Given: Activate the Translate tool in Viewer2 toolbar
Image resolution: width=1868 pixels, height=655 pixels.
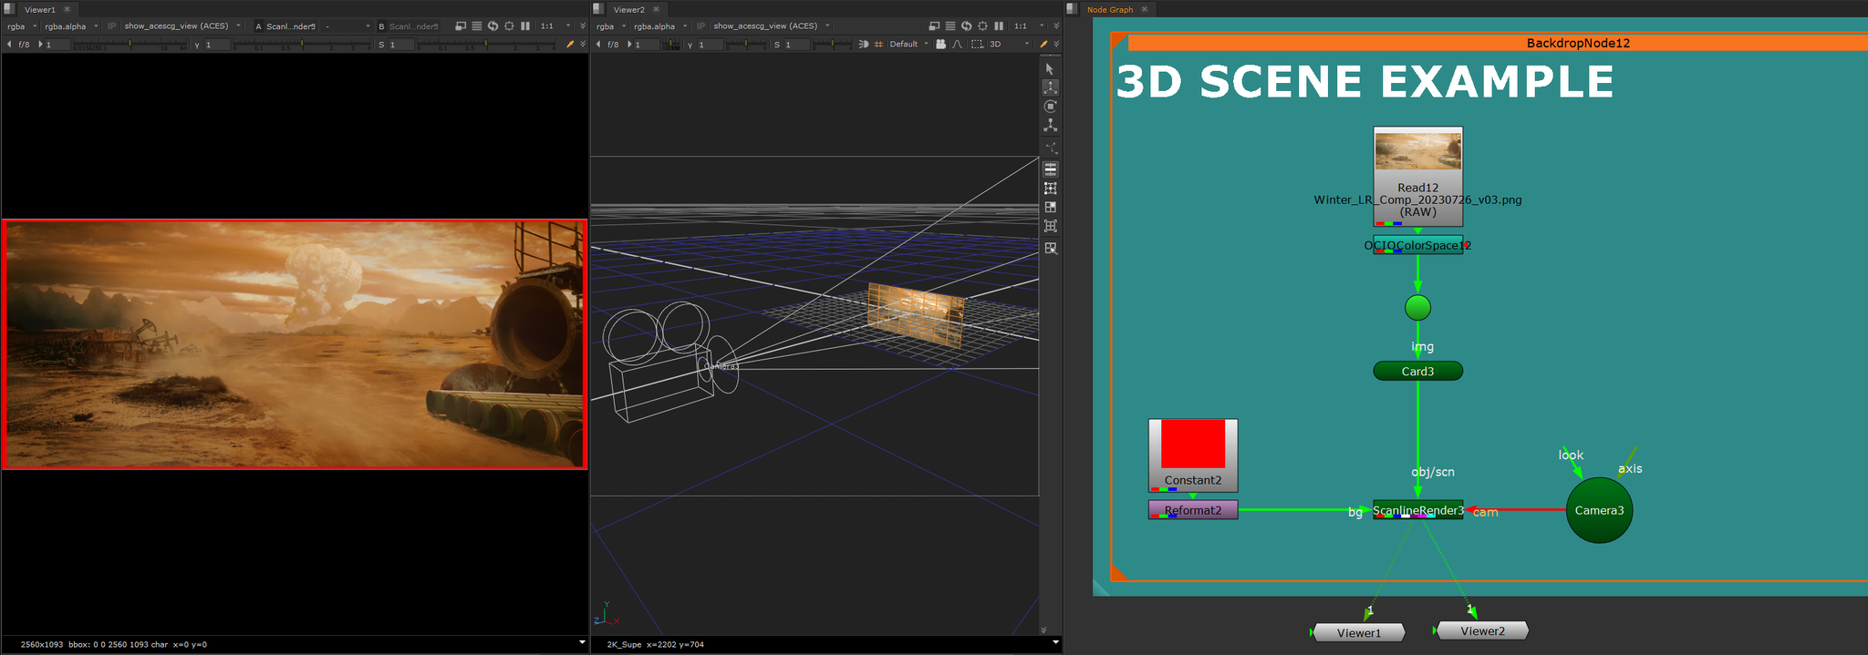Looking at the screenshot, I should pos(1050,87).
